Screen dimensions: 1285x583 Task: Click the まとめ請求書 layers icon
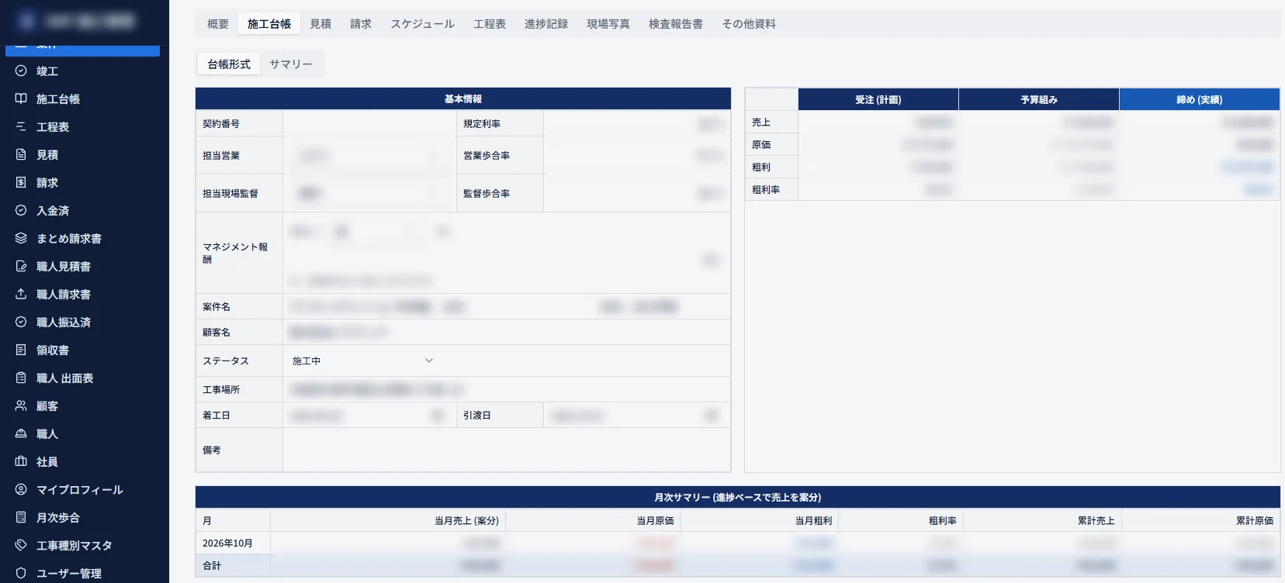tap(21, 238)
